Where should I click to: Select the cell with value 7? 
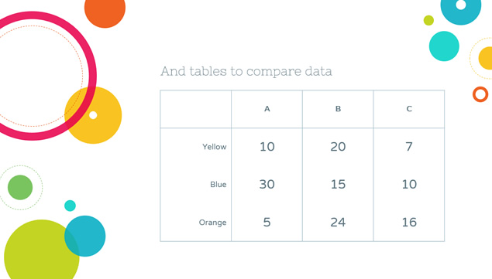(409, 147)
